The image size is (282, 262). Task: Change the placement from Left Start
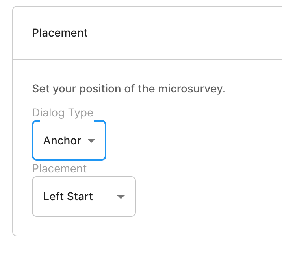click(x=83, y=196)
